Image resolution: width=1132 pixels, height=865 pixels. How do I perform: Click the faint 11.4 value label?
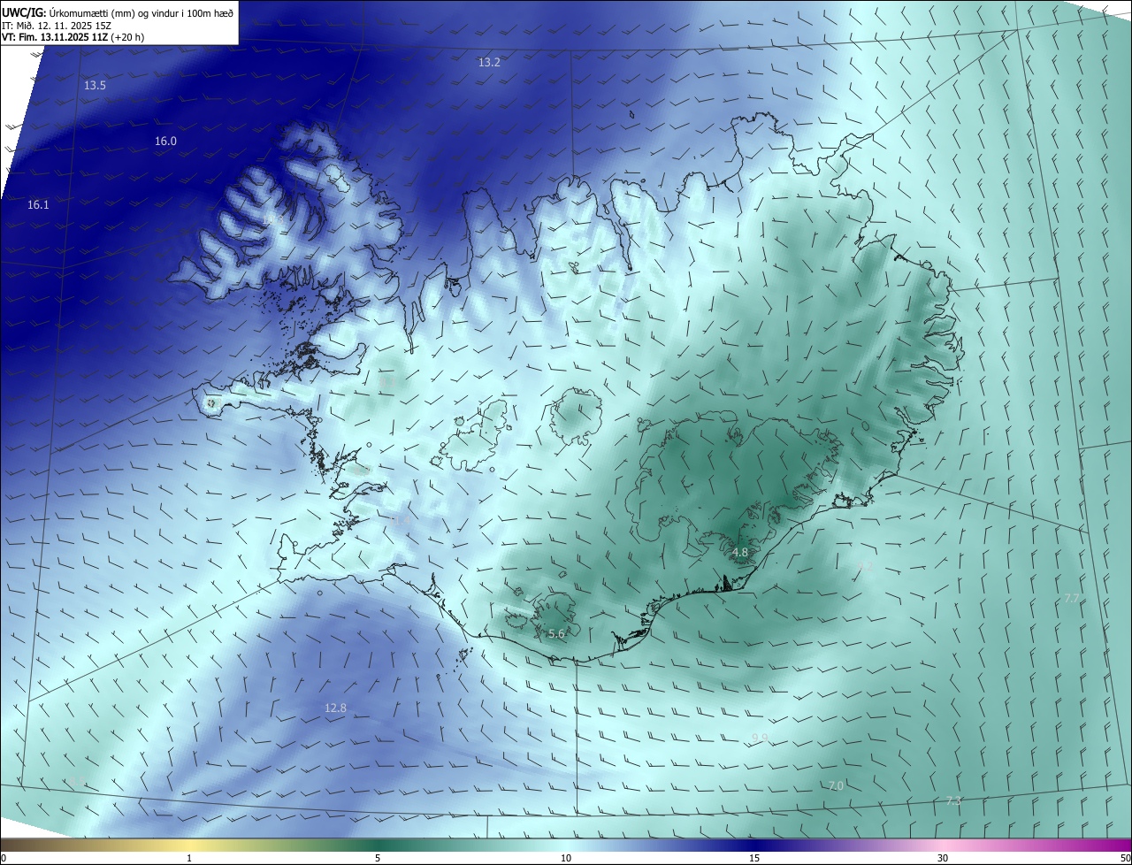point(401,521)
